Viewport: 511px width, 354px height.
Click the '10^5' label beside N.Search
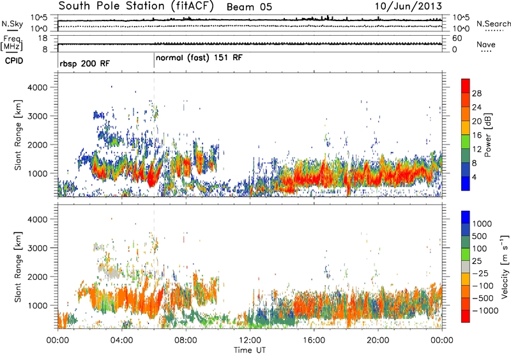click(x=461, y=18)
